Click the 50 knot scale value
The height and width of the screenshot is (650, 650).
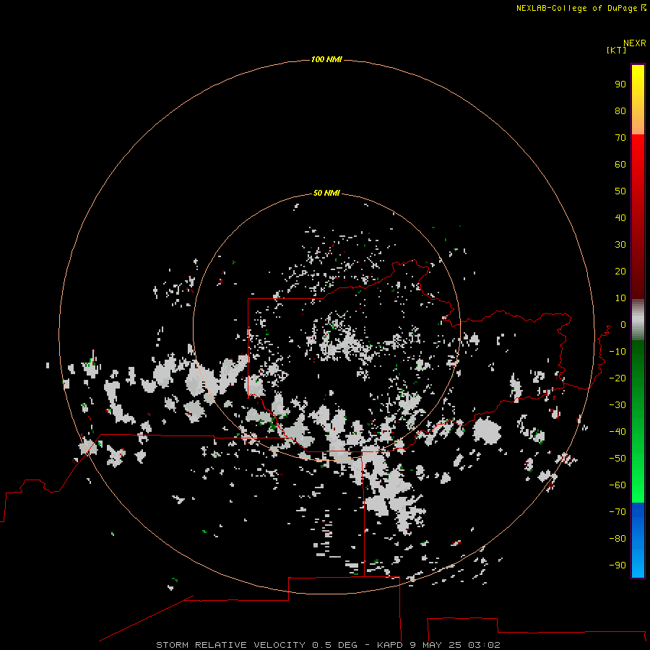(x=620, y=191)
